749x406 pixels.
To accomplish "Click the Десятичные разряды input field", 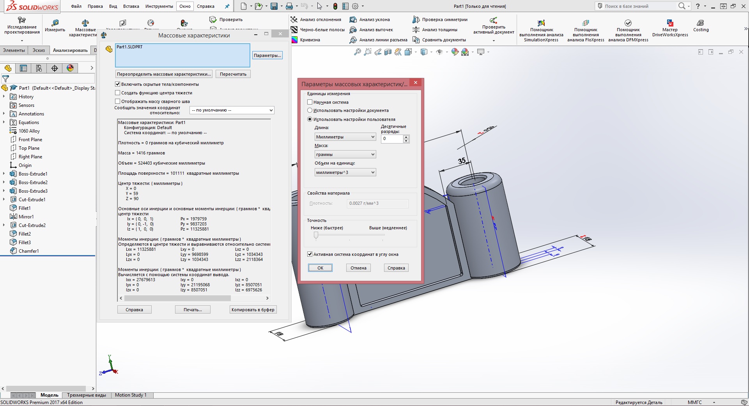I will [x=392, y=139].
